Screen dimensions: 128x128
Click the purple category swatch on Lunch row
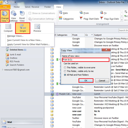tap(57, 94)
